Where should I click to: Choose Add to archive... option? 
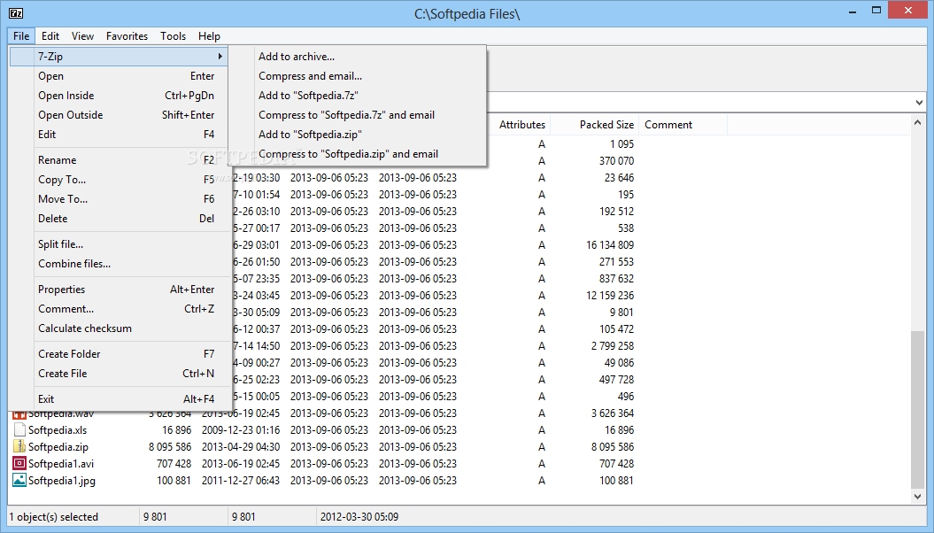(x=297, y=57)
